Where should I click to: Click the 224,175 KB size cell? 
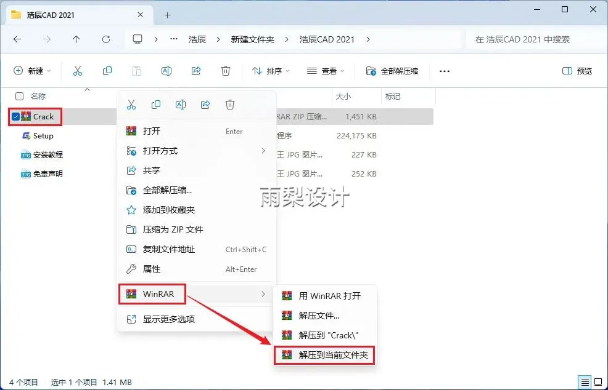(x=356, y=136)
